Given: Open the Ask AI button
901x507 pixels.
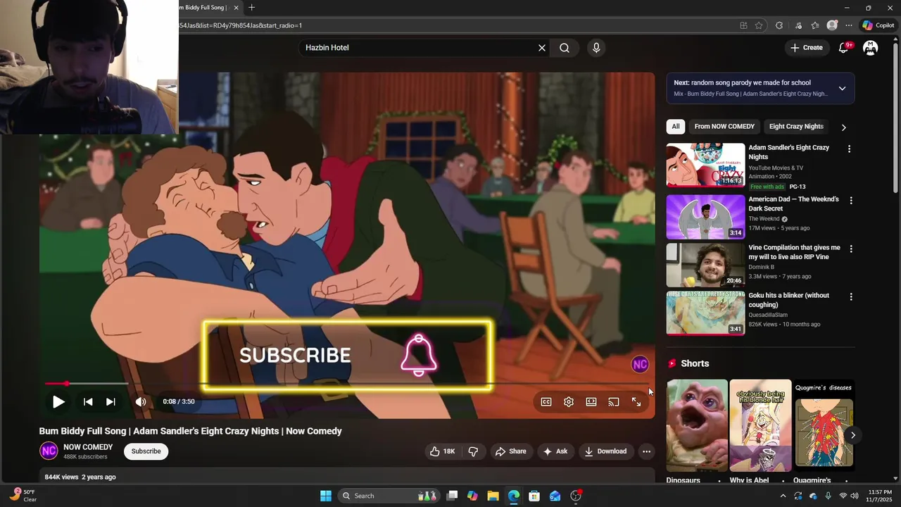Looking at the screenshot, I should [x=555, y=451].
